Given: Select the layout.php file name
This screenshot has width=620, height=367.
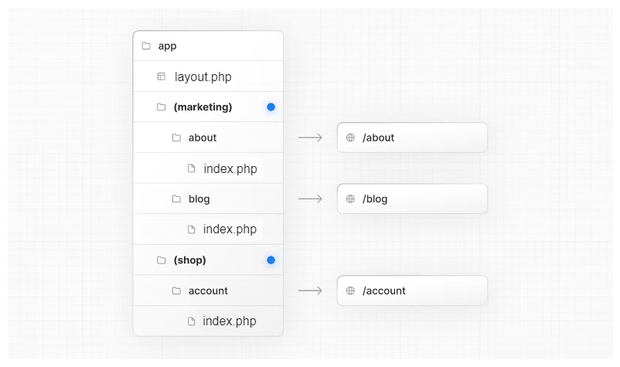Looking at the screenshot, I should pyautogui.click(x=203, y=76).
